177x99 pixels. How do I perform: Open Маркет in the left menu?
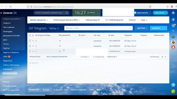(6, 82)
